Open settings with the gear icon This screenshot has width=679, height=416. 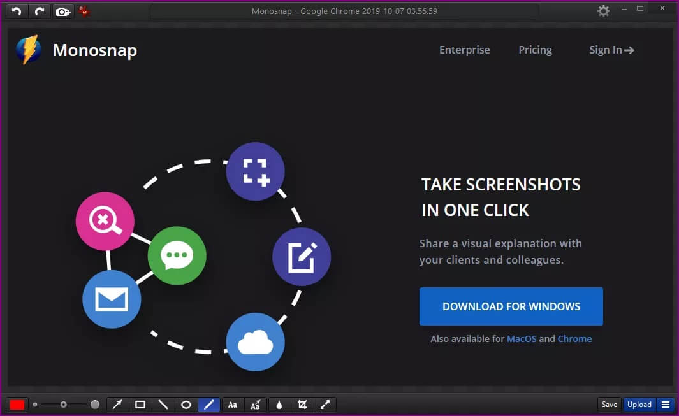click(x=603, y=11)
